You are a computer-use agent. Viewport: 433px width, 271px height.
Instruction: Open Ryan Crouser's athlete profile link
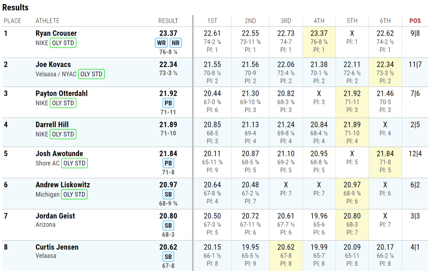[56, 33]
